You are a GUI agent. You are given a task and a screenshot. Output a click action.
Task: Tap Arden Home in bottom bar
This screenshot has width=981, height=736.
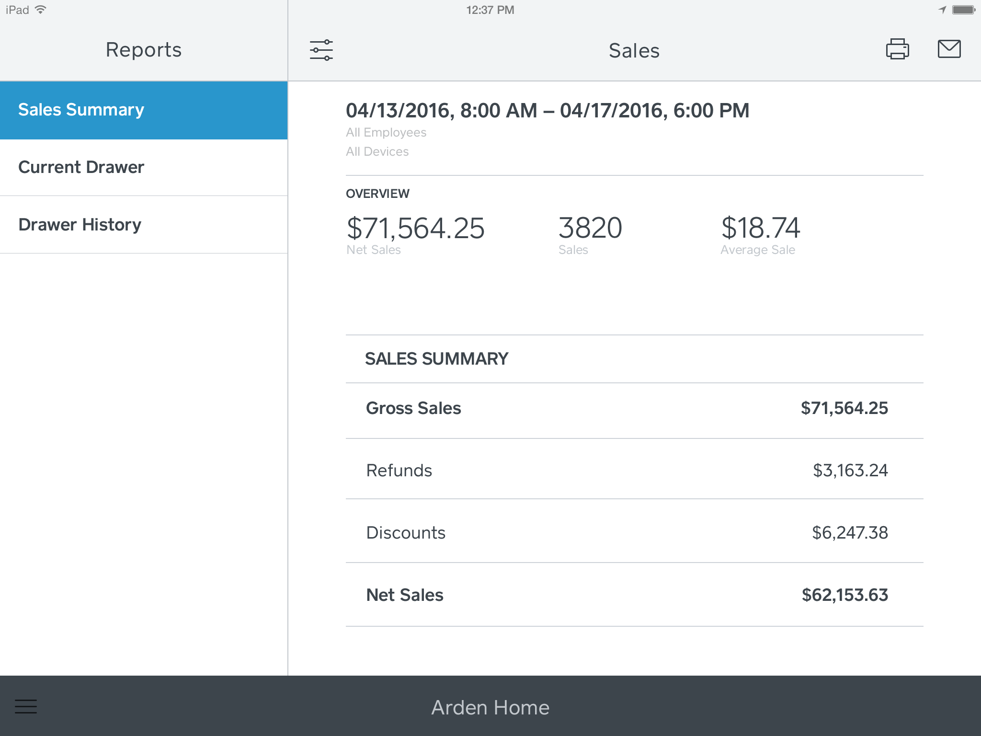[x=490, y=707]
